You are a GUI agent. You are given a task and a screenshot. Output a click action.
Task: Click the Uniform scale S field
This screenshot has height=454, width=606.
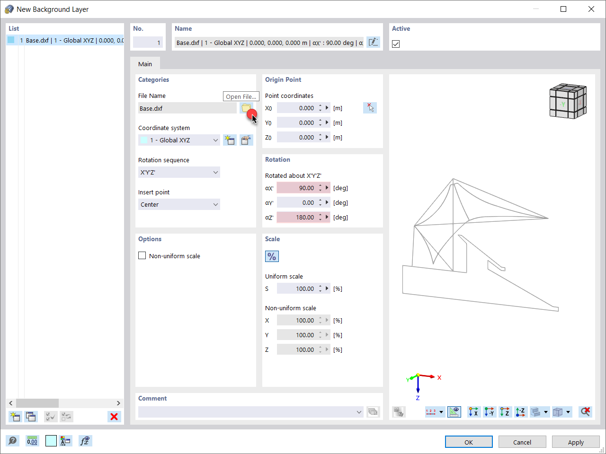296,288
